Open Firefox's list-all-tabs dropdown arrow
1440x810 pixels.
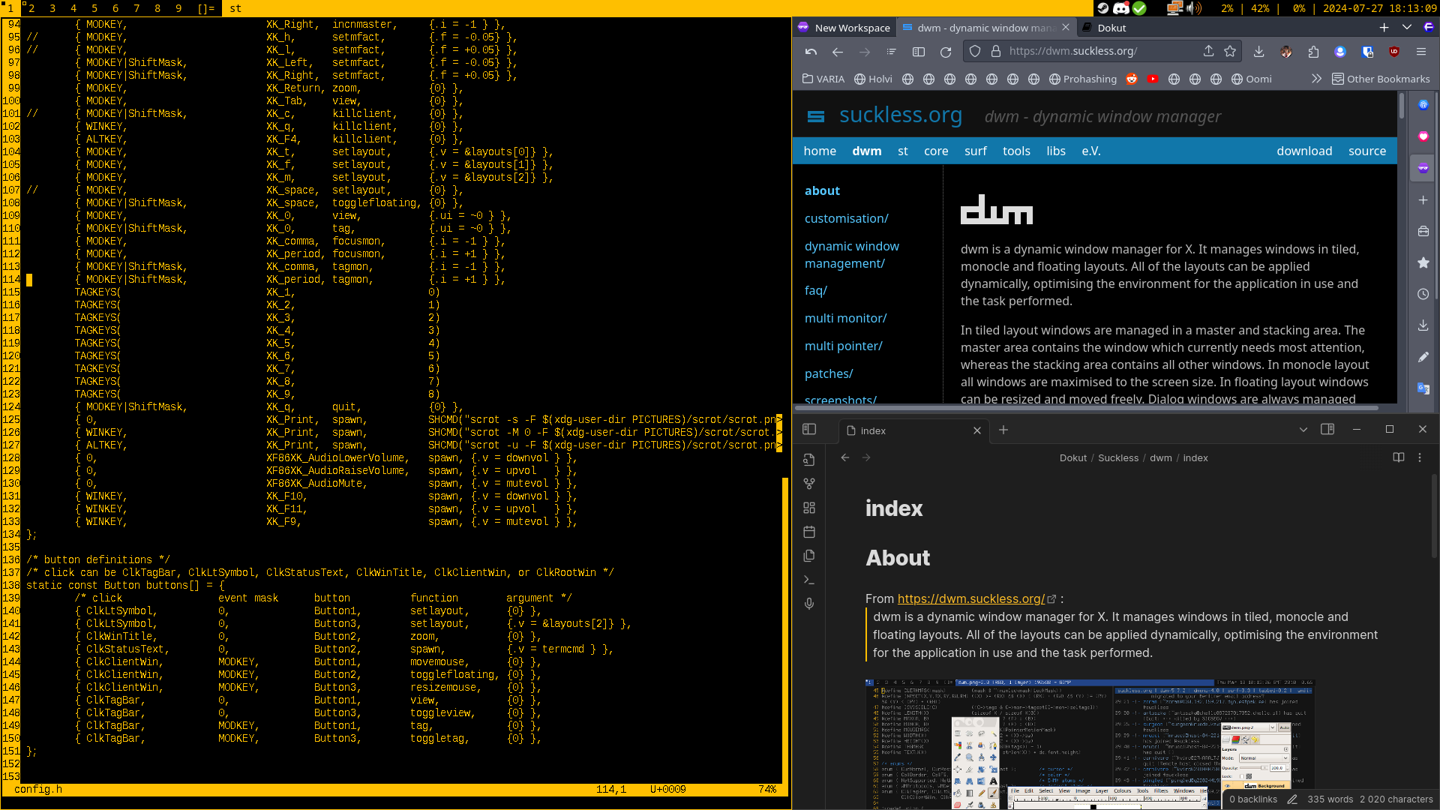click(x=1406, y=27)
